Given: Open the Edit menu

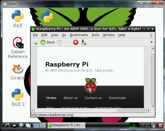Looking at the screenshot, I should point(44,35).
